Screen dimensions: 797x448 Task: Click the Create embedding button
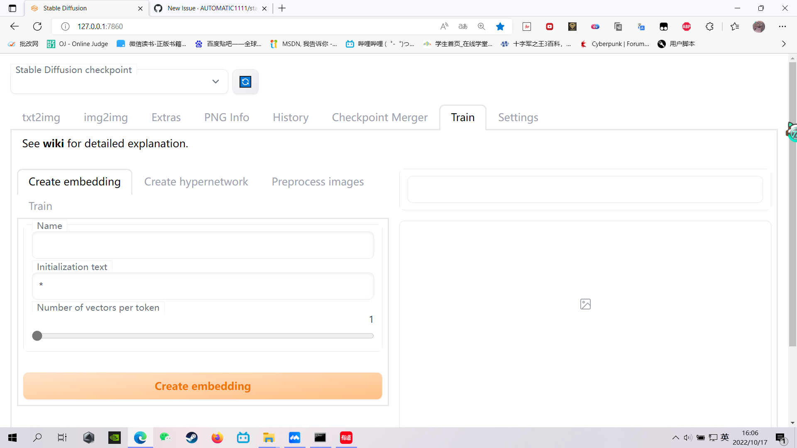point(203,386)
